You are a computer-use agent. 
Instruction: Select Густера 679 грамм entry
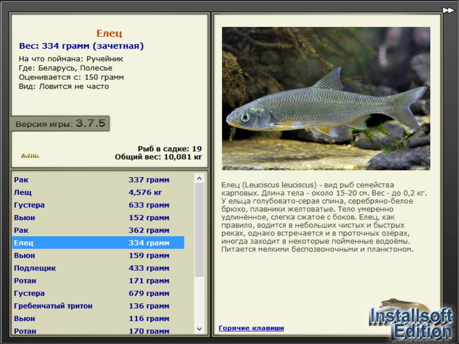[98, 293]
